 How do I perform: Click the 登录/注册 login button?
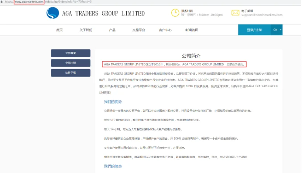(x=254, y=30)
